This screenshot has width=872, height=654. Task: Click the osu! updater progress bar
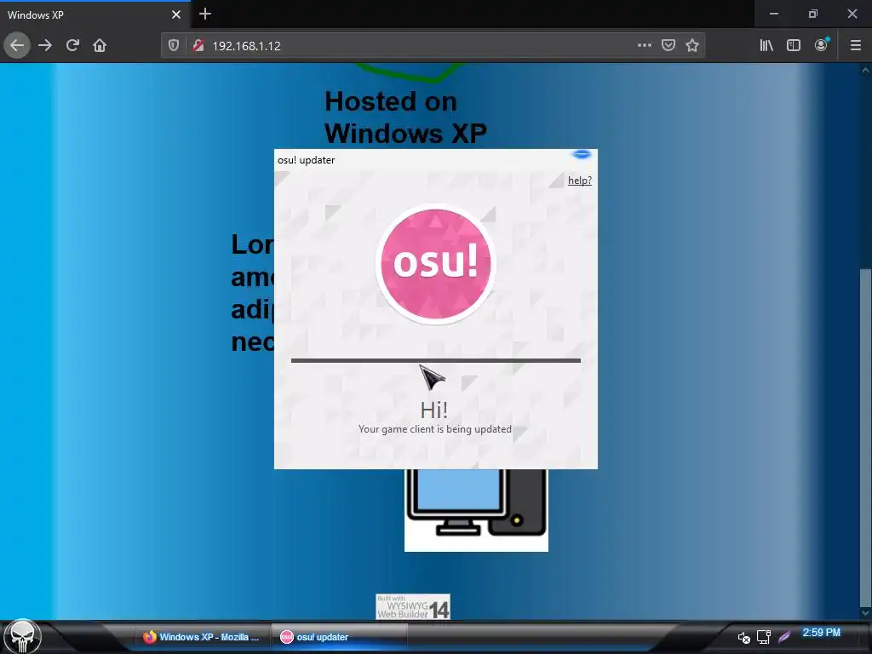[435, 360]
